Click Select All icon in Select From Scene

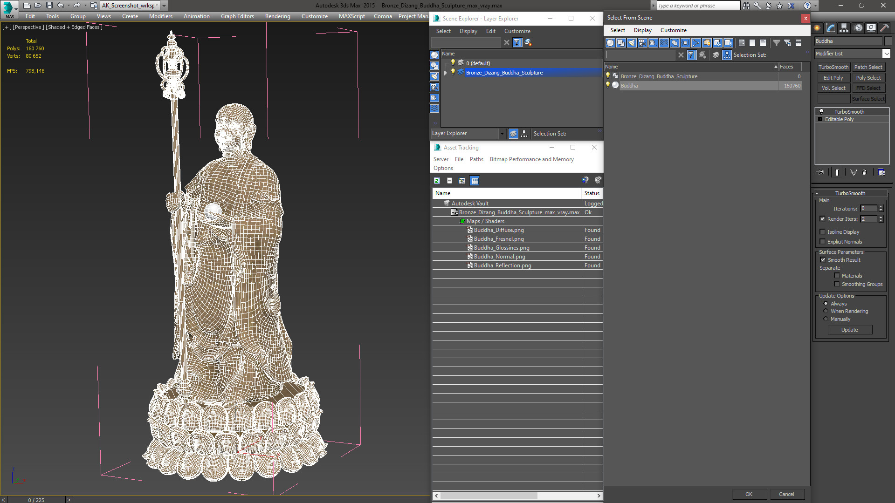point(742,43)
